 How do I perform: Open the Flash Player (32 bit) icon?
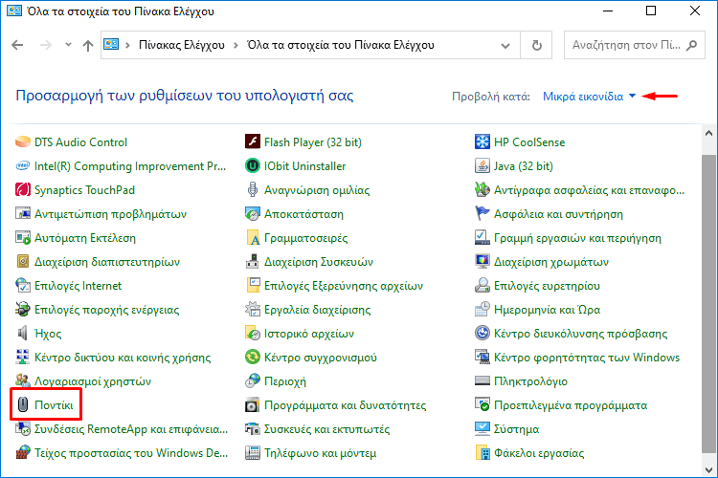(253, 142)
